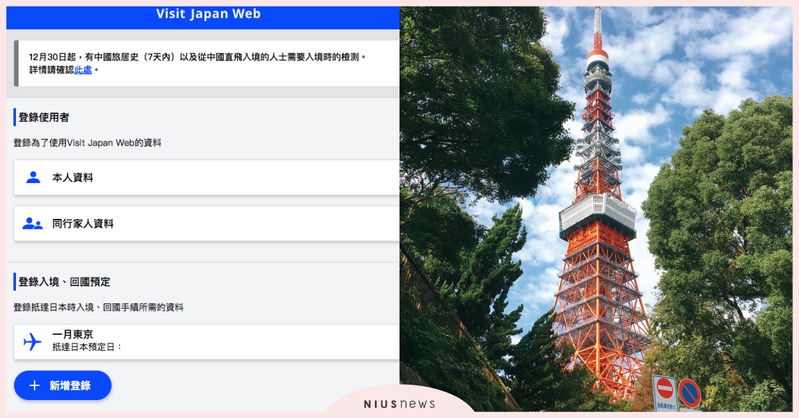Click the Tokyo Tower photo

click(x=596, y=208)
